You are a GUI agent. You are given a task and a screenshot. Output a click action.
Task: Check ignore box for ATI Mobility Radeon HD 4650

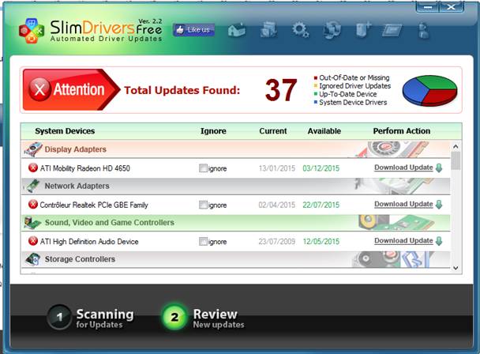pos(203,168)
